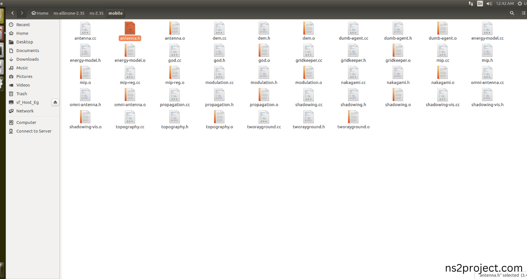Go forward with the right arrow button
The height and width of the screenshot is (279, 527).
tap(22, 13)
